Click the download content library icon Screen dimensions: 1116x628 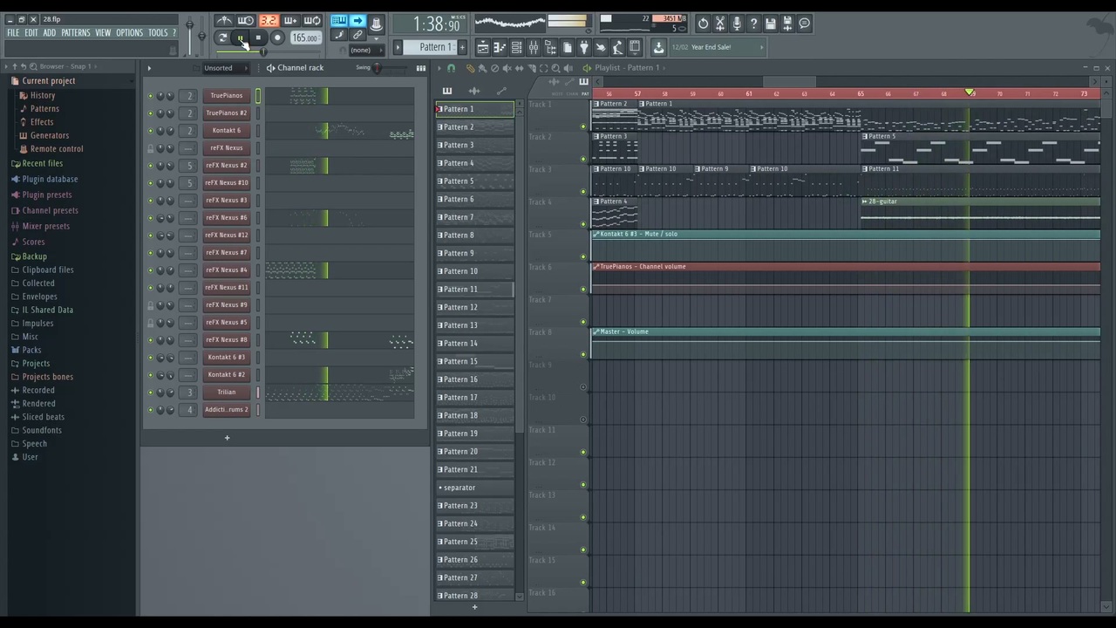tap(659, 47)
